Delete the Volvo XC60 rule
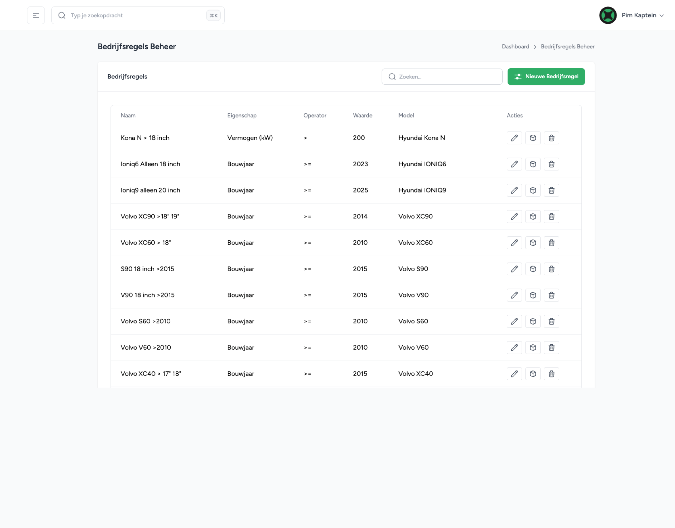Viewport: 675px width, 528px height. pyautogui.click(x=551, y=243)
